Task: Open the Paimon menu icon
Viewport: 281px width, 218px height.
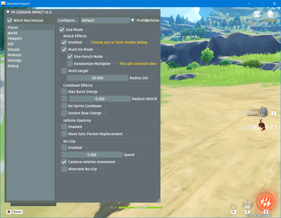Action: click(x=270, y=14)
